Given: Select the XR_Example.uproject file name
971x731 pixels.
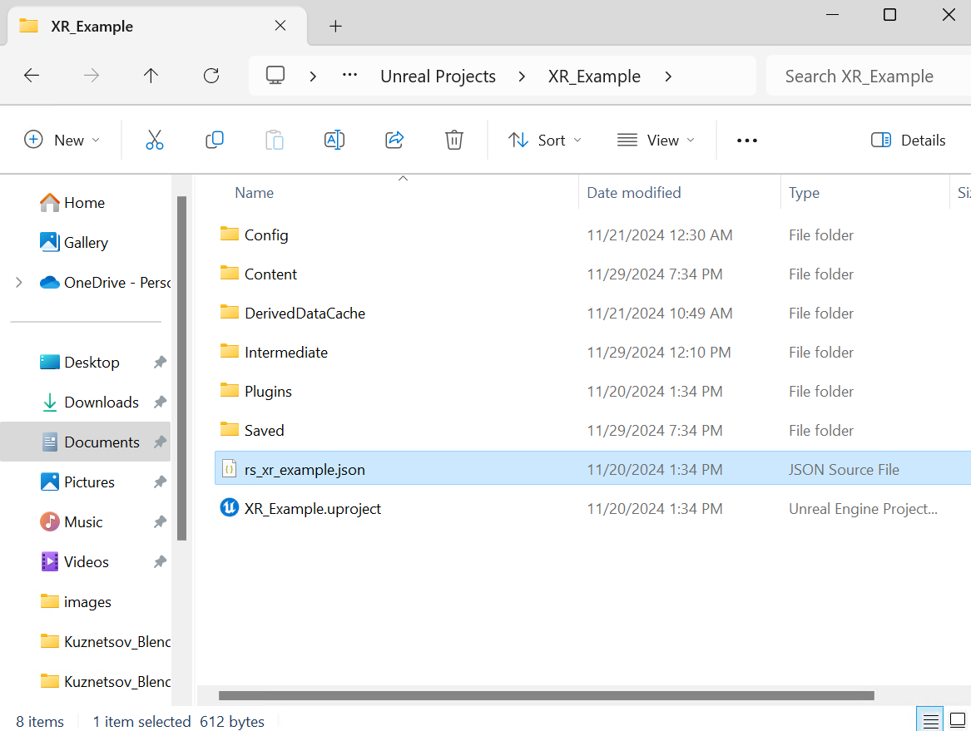Looking at the screenshot, I should (x=313, y=509).
